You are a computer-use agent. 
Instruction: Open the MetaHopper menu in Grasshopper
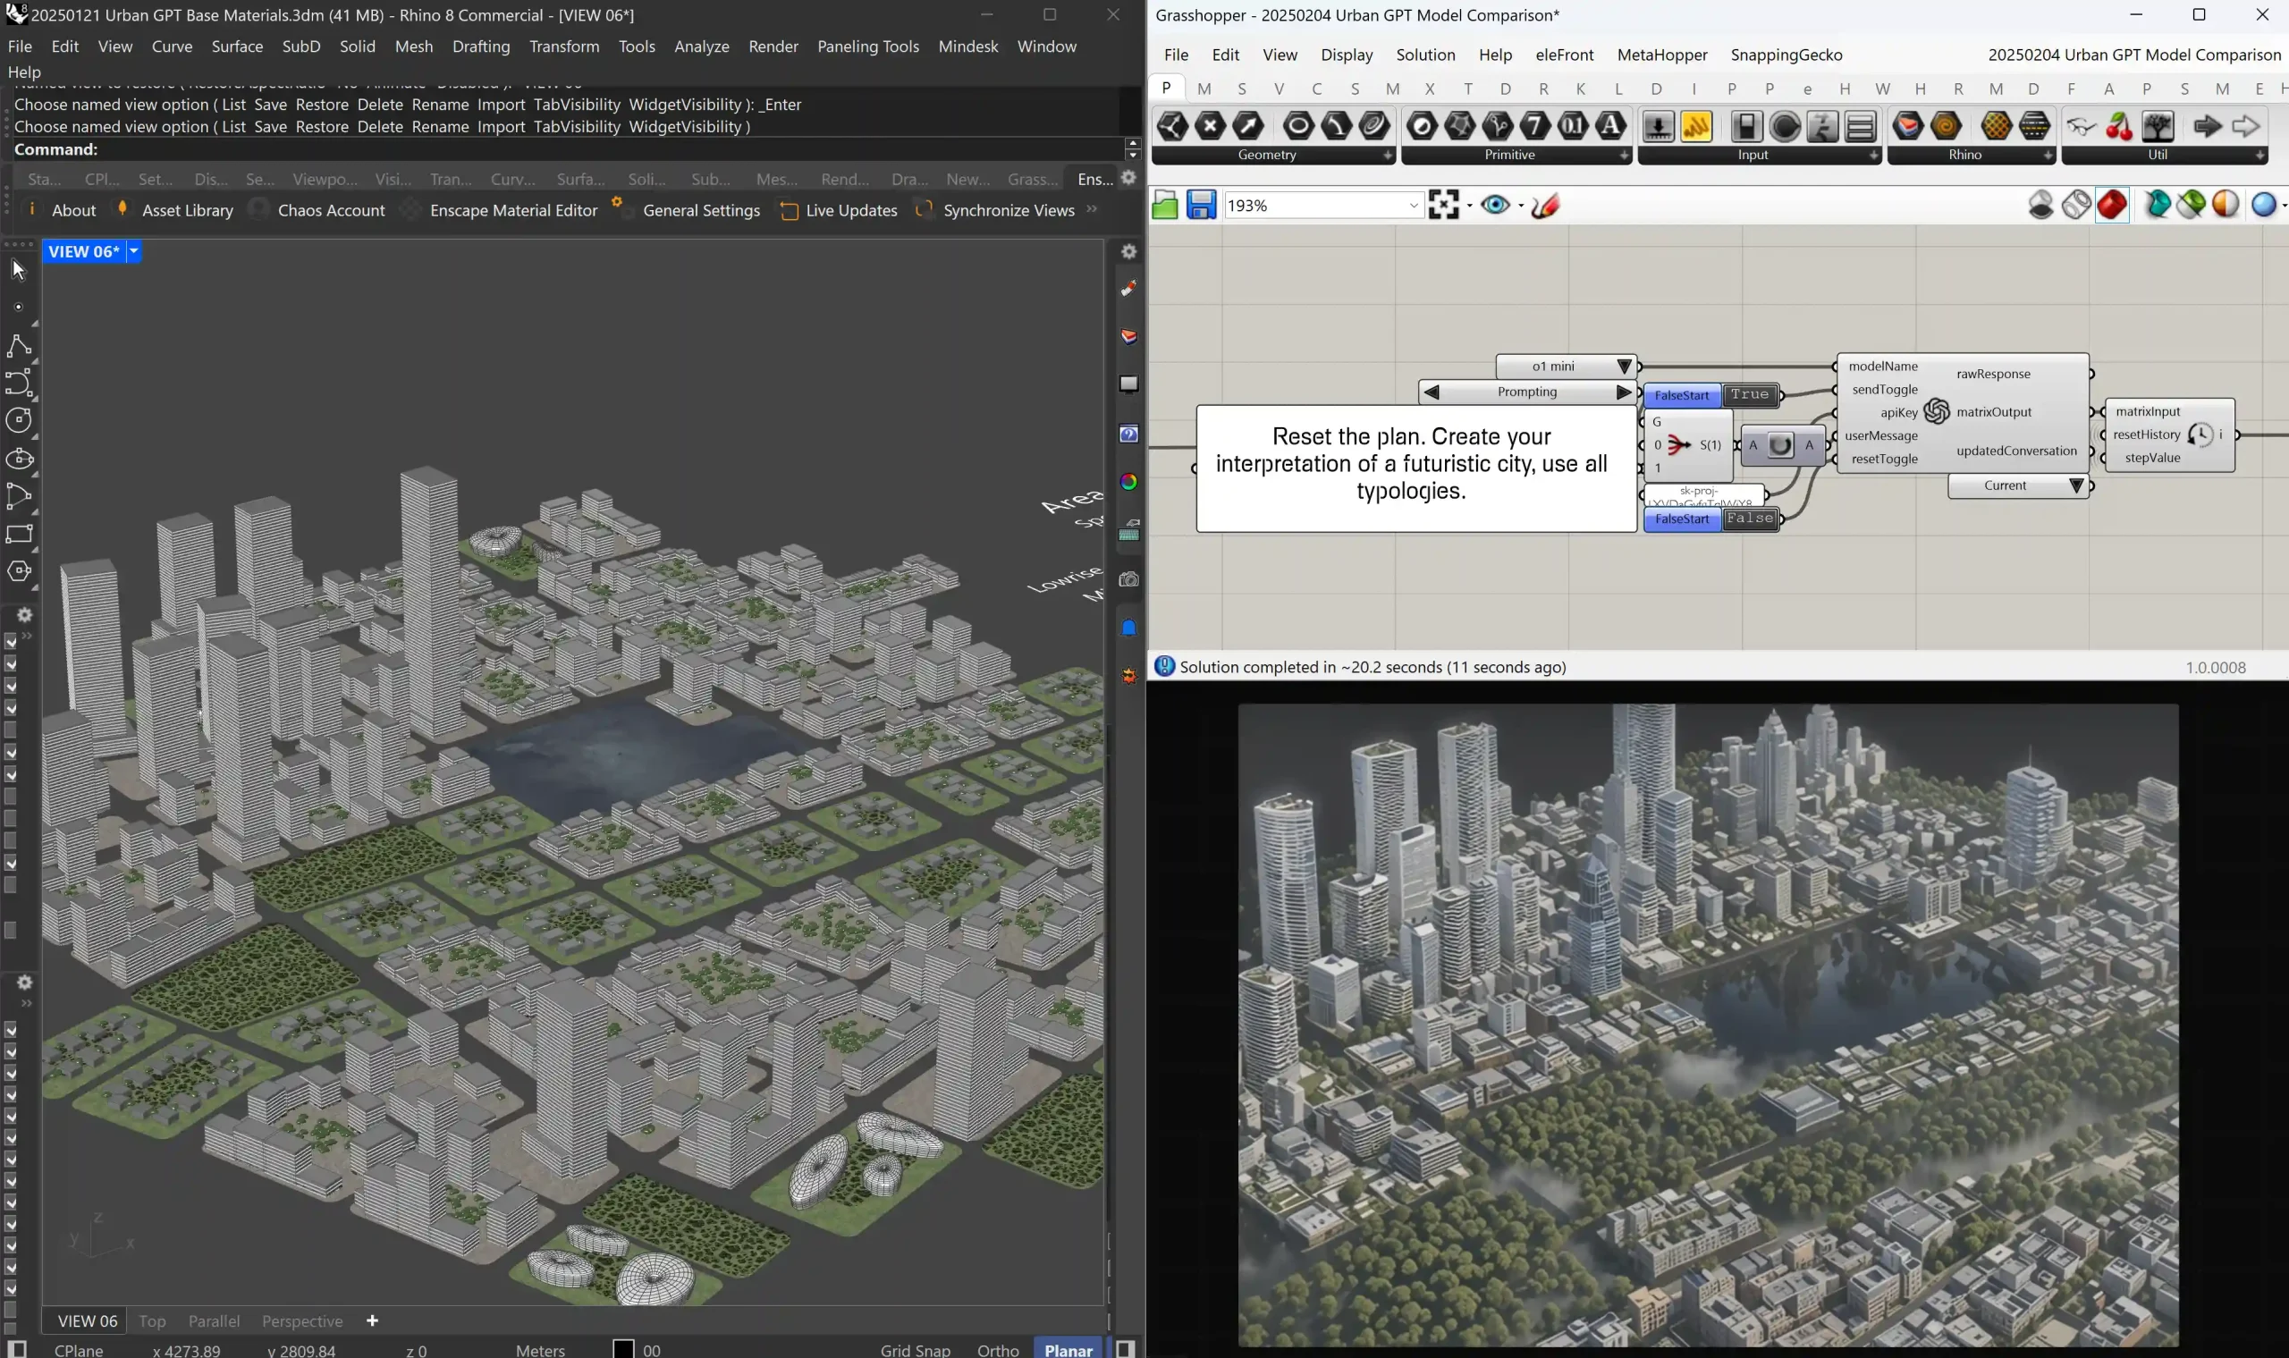tap(1661, 55)
